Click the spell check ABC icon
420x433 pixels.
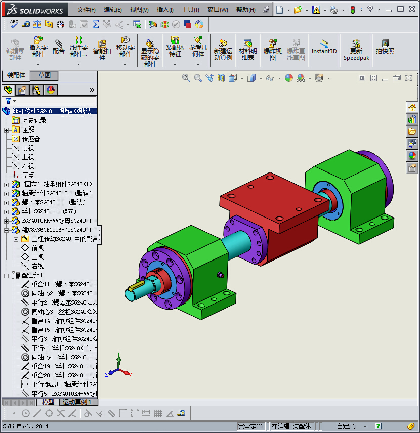(x=14, y=24)
